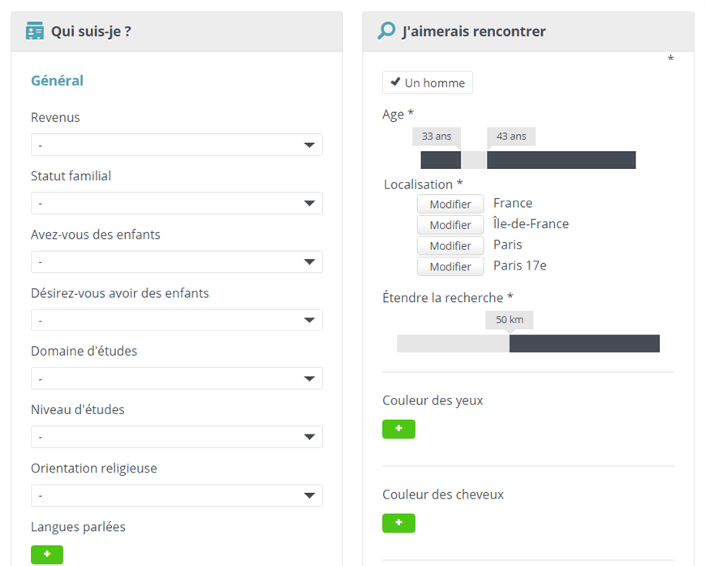Click the J'aimerais rencontrer panel title
Viewport: 706px width, 566px height.
pyautogui.click(x=474, y=31)
